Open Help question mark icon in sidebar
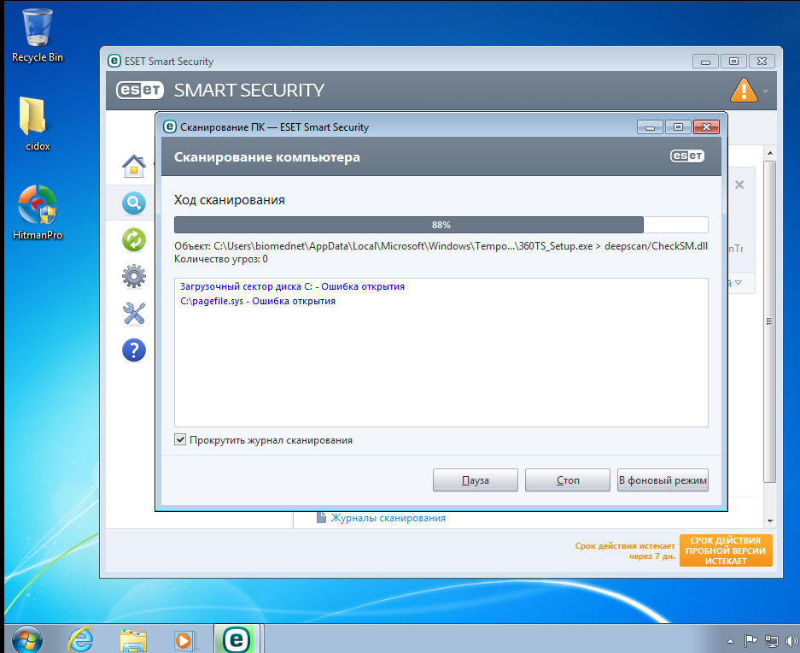The image size is (800, 653). click(134, 350)
